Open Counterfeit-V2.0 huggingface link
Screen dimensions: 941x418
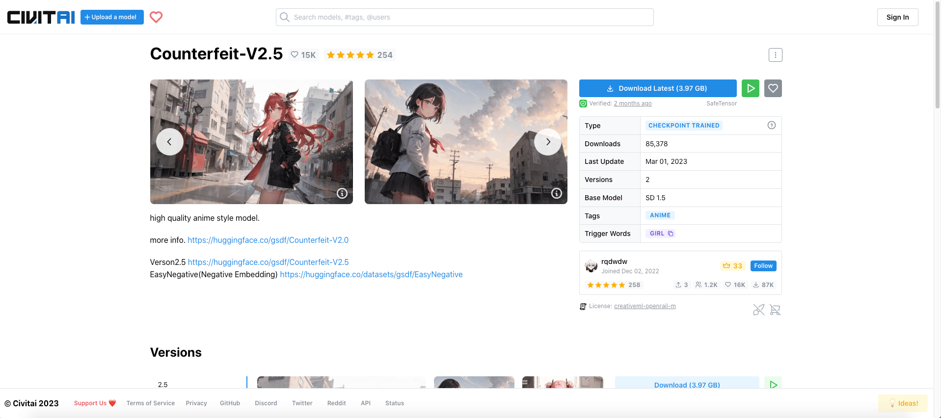point(268,240)
